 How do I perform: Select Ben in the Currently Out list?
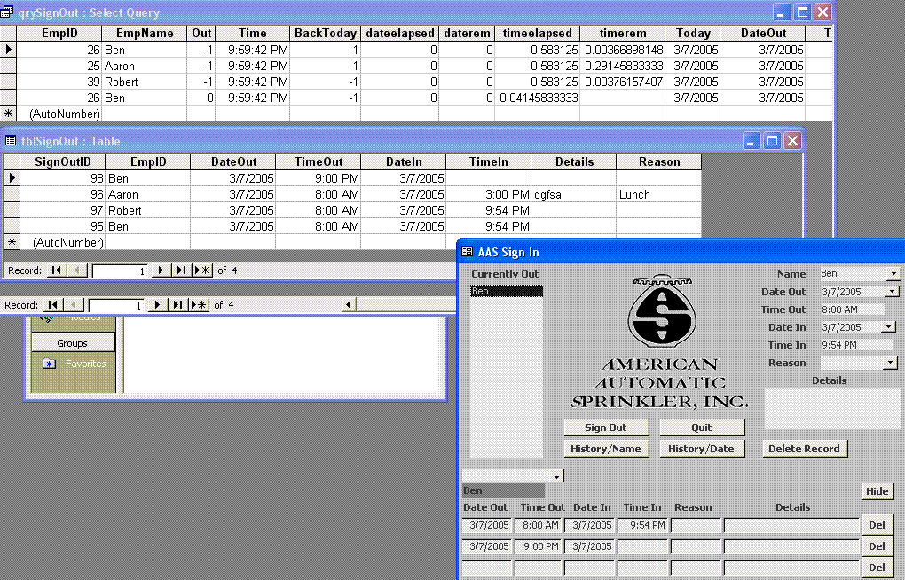pos(506,291)
